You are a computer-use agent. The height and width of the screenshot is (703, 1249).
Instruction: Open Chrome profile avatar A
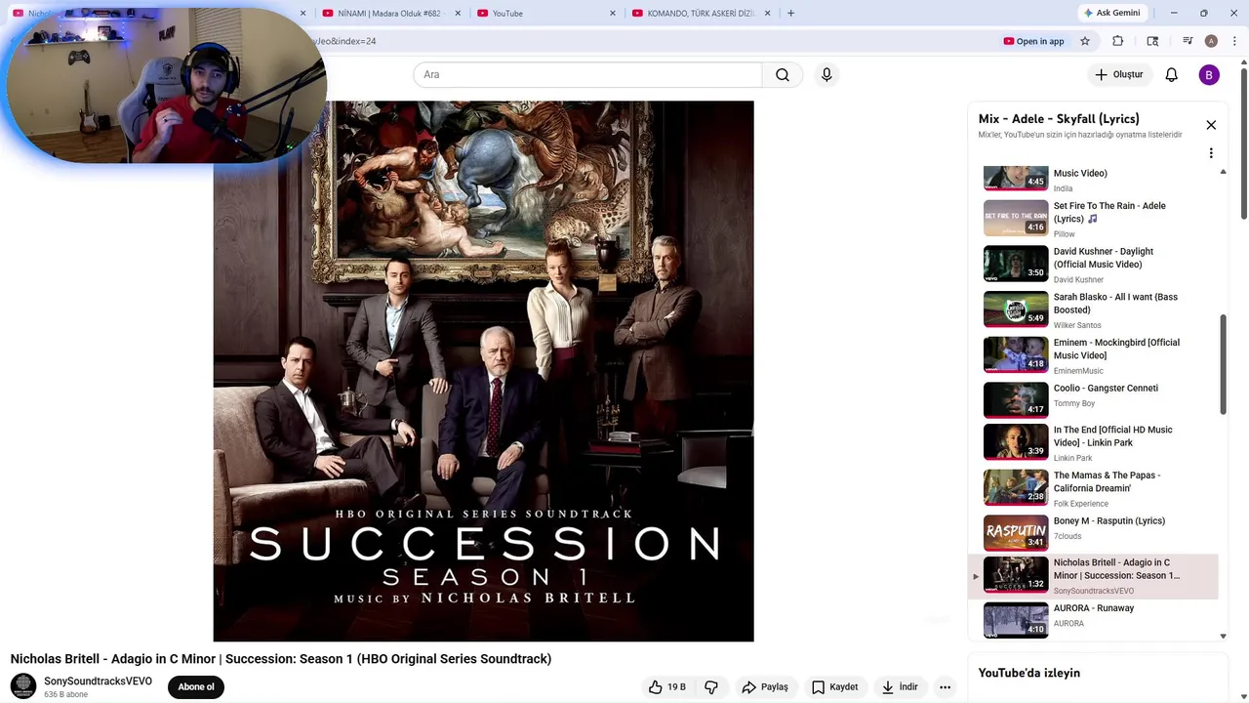(1211, 41)
